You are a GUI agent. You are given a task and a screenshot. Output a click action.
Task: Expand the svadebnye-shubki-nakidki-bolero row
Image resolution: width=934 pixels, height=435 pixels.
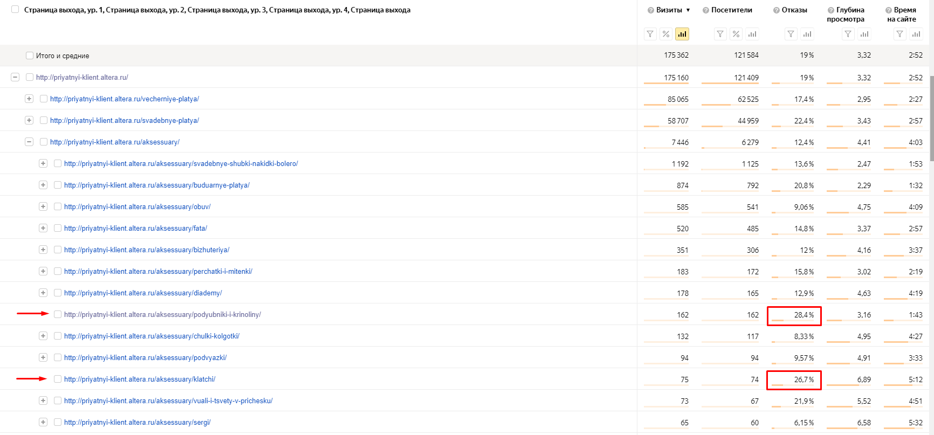coord(43,163)
